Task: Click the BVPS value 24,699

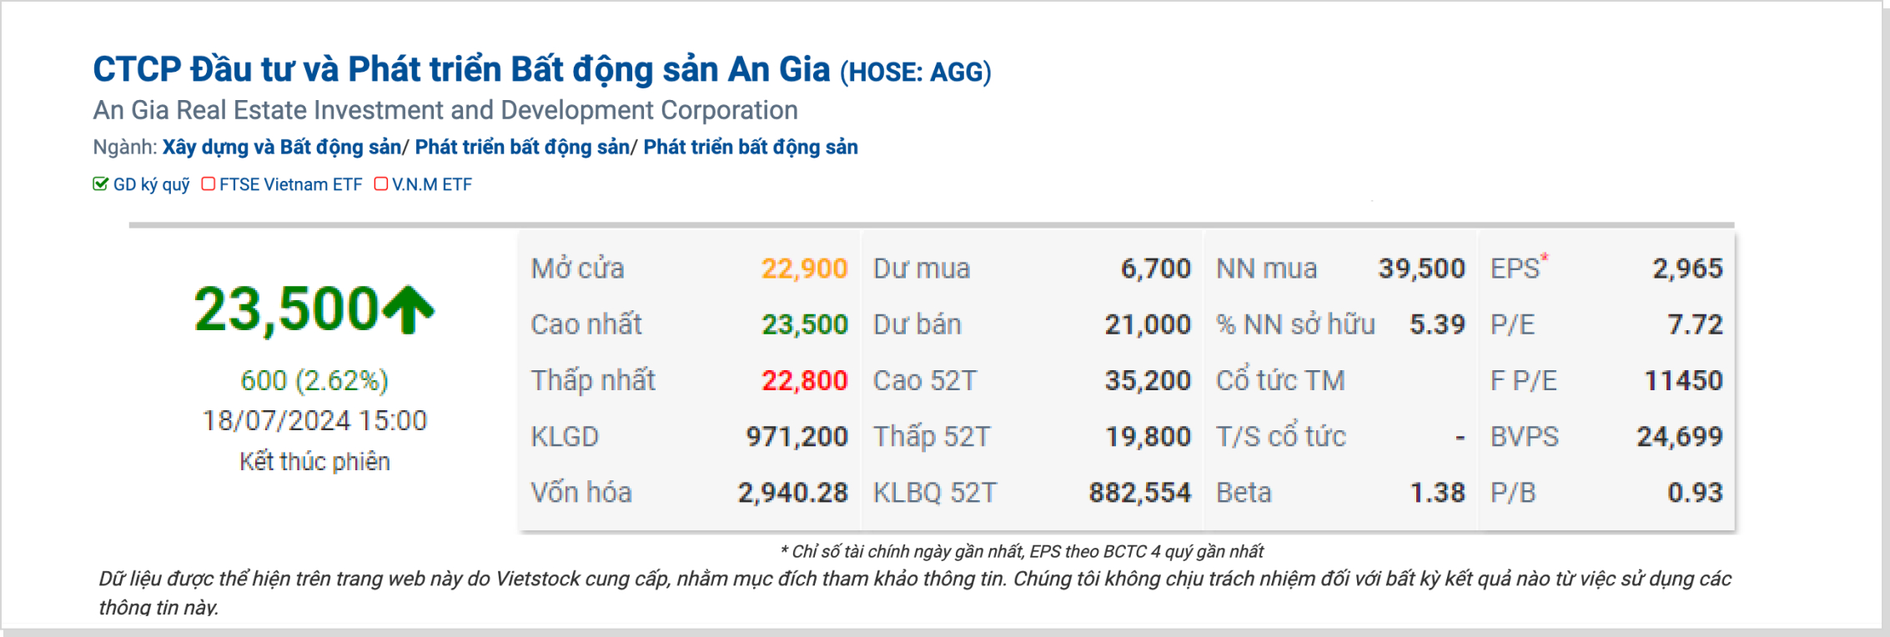Action: coord(1679,437)
